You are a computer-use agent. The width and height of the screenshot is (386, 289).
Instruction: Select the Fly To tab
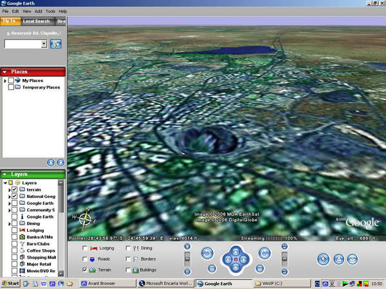(10, 21)
